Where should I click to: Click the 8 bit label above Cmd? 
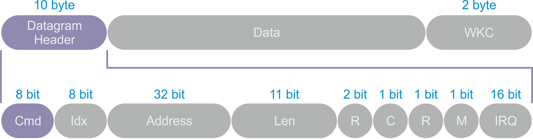28,94
